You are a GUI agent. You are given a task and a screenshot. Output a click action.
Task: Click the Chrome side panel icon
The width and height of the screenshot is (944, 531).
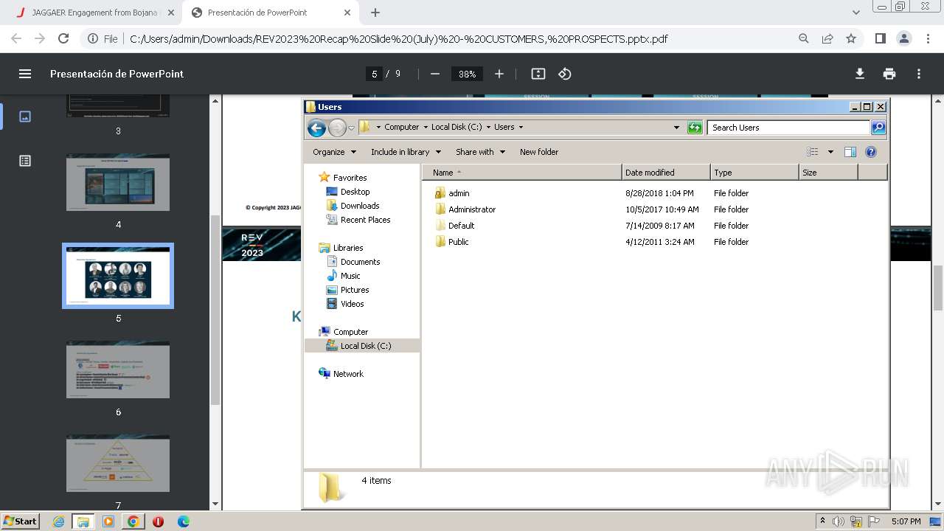tap(880, 38)
